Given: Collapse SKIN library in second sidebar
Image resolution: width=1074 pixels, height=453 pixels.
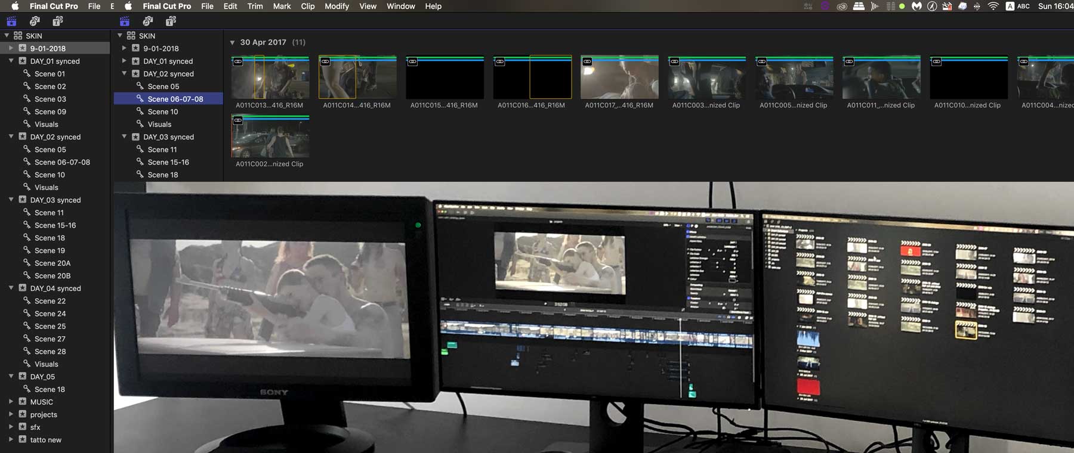Looking at the screenshot, I should 120,36.
